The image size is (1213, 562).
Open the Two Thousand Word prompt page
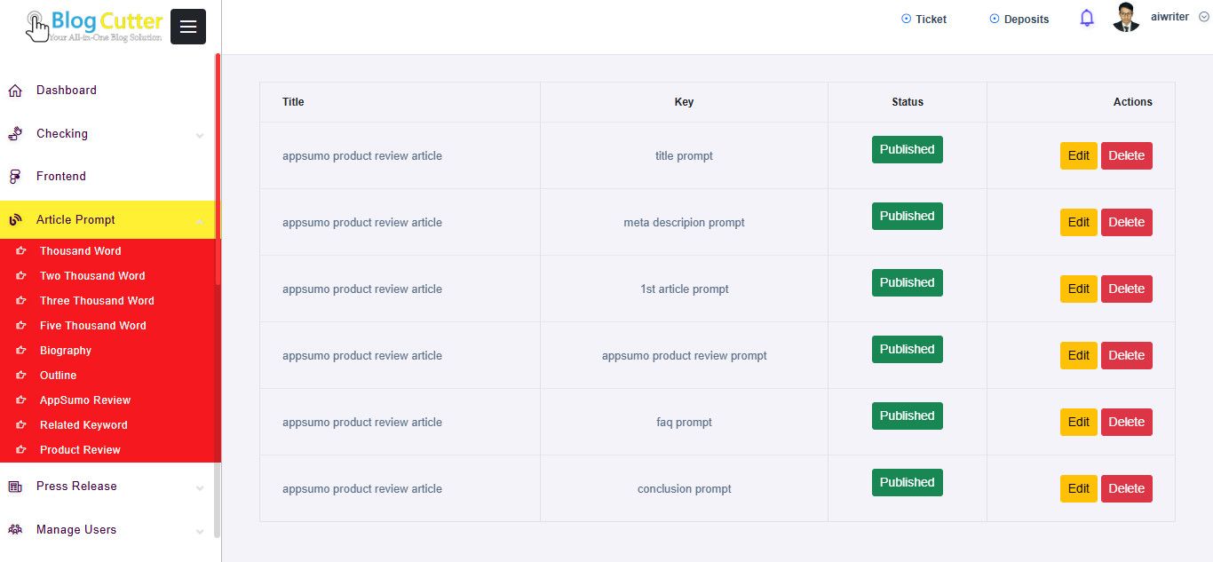point(92,276)
